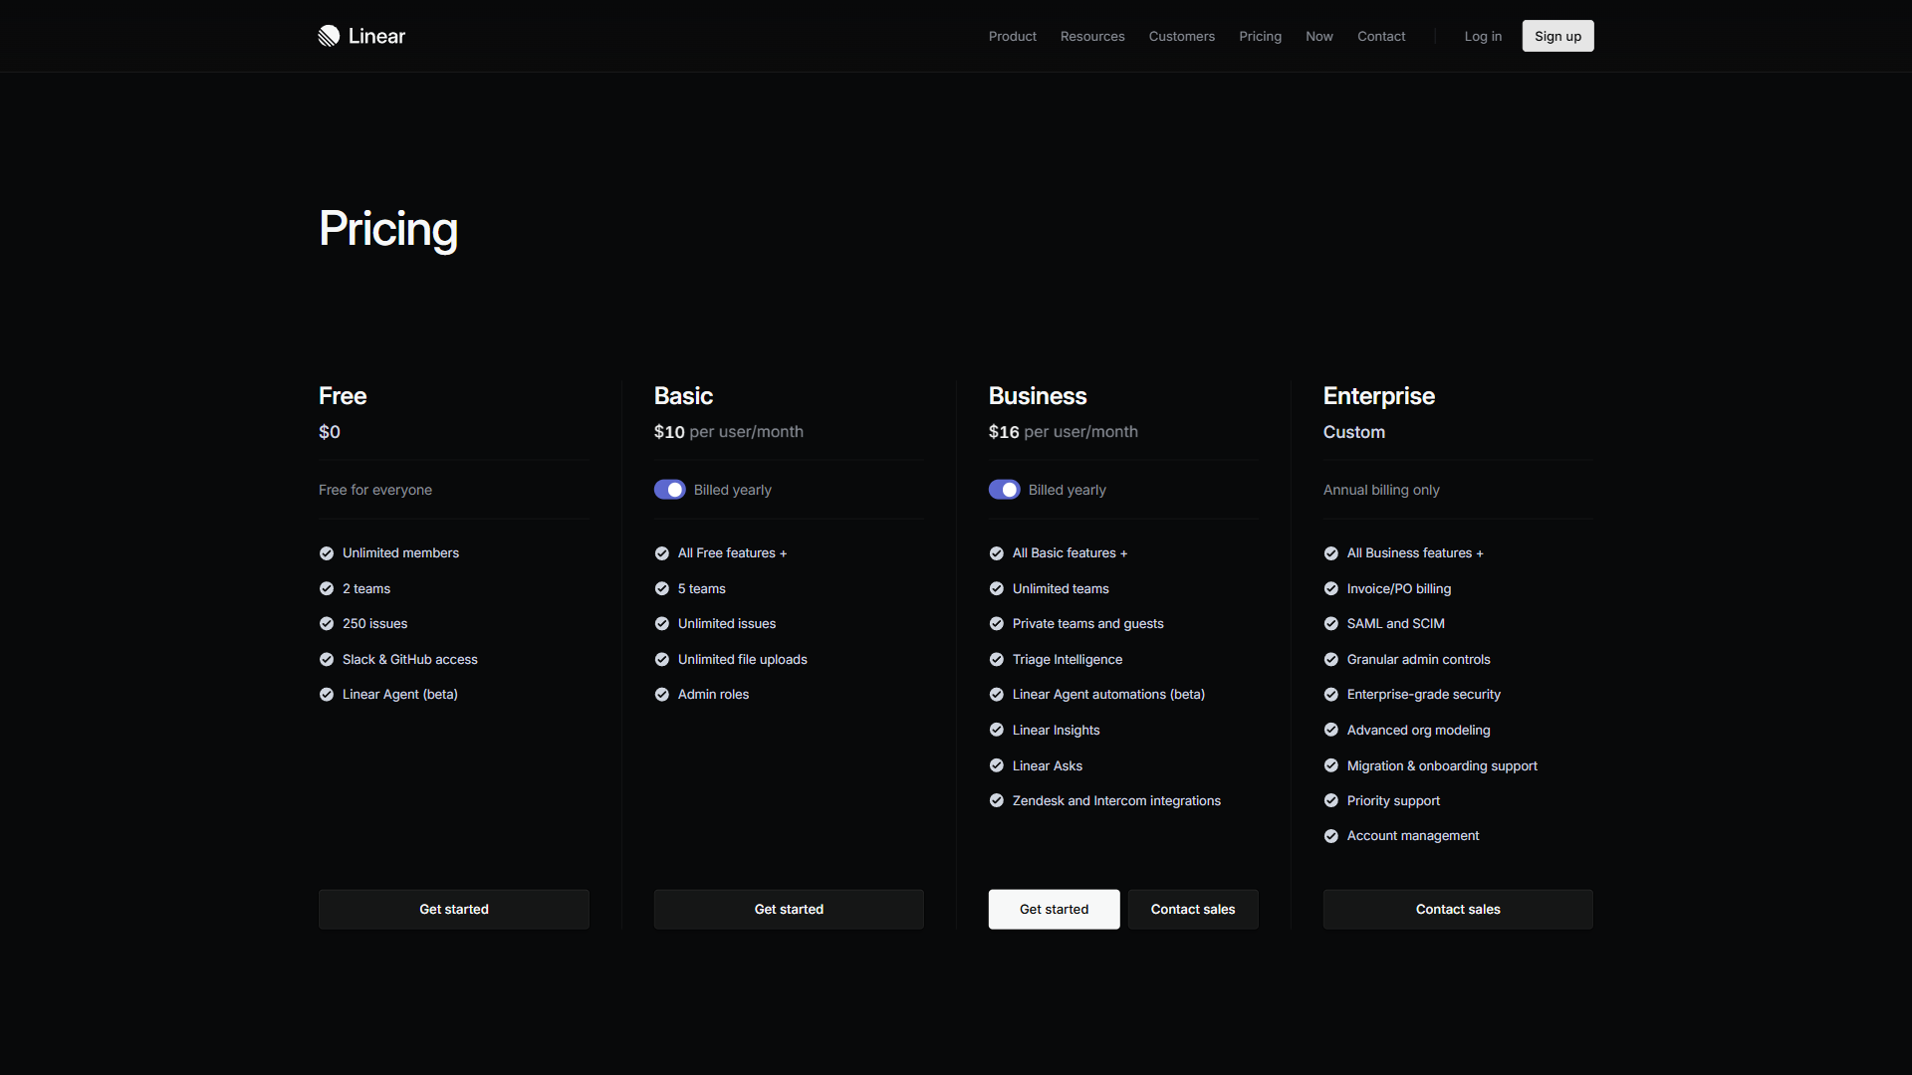Click checkmark icon beside Triage Intelligence

[997, 660]
